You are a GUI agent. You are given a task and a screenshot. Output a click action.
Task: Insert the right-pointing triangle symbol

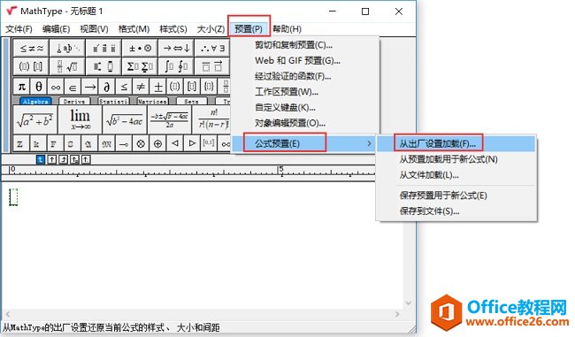pos(192,144)
